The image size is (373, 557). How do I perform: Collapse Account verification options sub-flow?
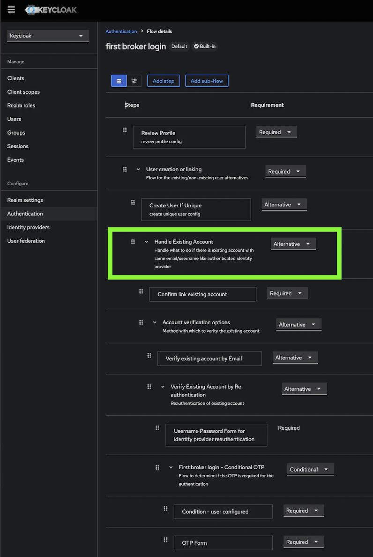155,322
